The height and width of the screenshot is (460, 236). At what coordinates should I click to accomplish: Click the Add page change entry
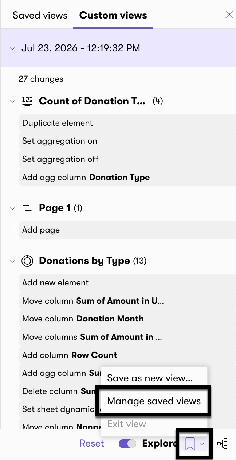127,230
